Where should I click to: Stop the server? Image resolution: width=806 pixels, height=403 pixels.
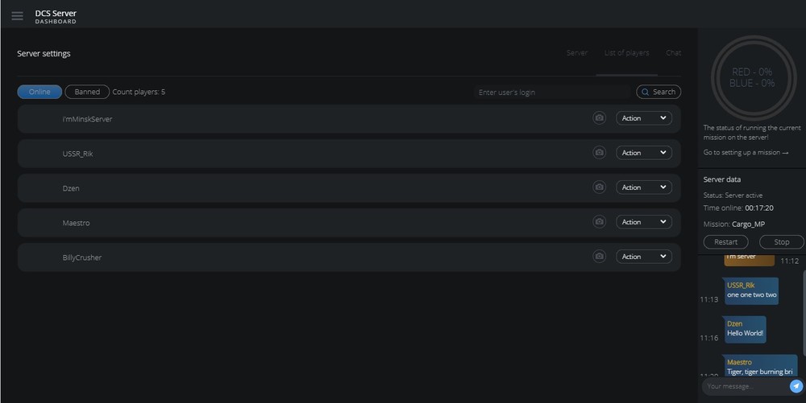(781, 242)
